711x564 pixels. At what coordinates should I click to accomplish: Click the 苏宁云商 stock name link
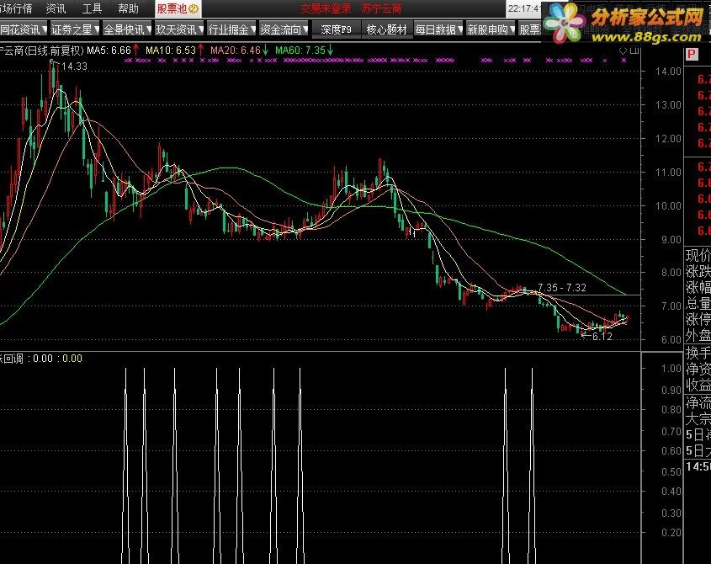pos(381,8)
